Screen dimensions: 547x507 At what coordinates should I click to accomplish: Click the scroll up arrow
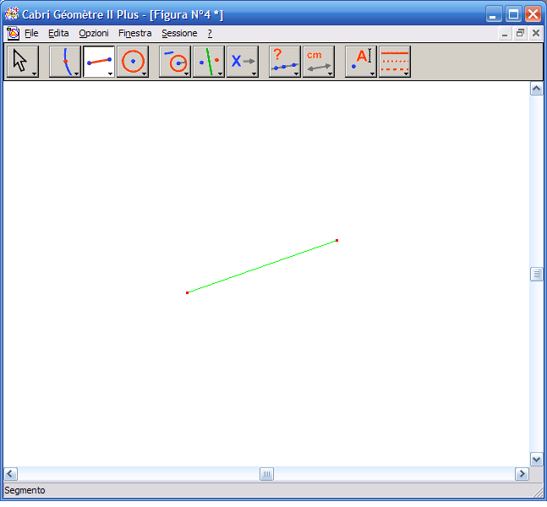coord(536,89)
